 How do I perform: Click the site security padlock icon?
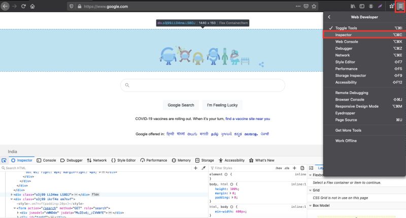[x=79, y=6]
